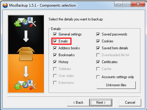147x110 pixels.
Task: Click the green puzzle piece at top
Action: pyautogui.click(x=18, y=23)
